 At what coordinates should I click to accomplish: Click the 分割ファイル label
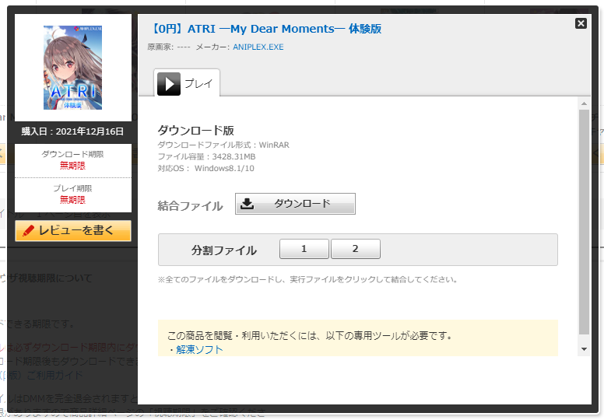coord(224,250)
